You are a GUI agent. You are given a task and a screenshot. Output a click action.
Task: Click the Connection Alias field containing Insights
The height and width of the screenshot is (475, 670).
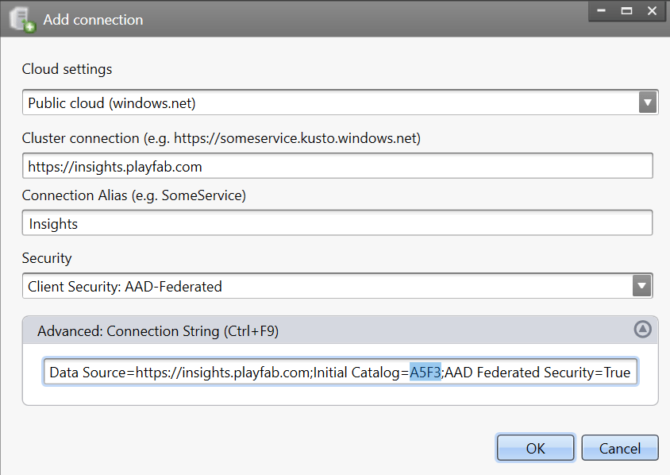click(337, 222)
